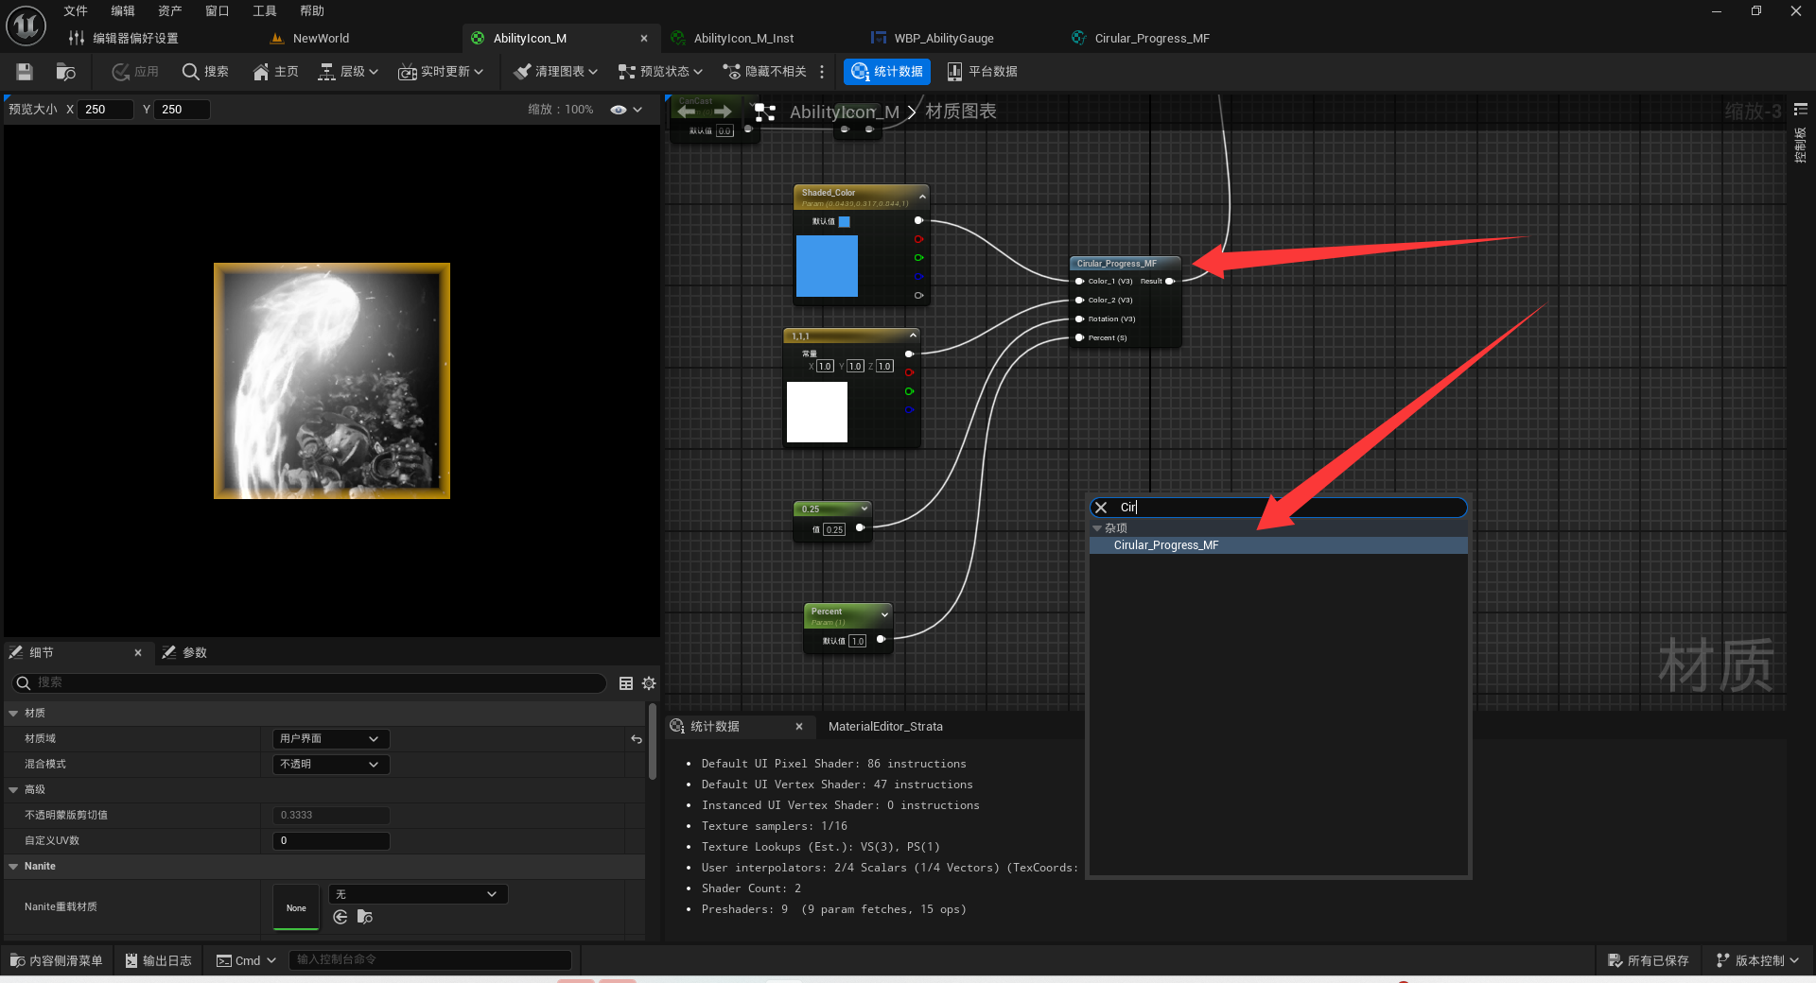1816x983 pixels.
Task: Click the preview size Y input field
Action: coord(183,110)
